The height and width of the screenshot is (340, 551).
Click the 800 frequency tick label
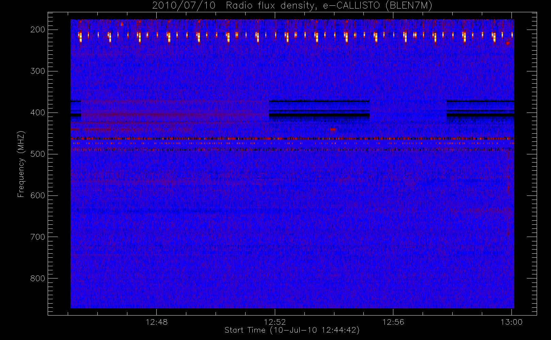[38, 278]
